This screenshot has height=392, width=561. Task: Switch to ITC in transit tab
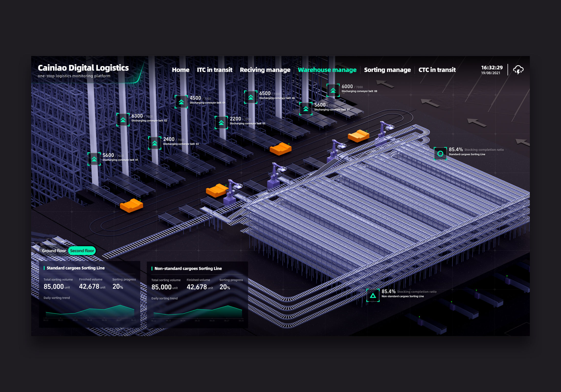(x=215, y=70)
